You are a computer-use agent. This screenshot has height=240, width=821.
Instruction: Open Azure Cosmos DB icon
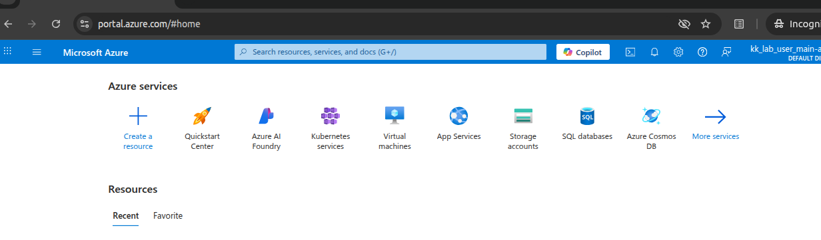[651, 116]
